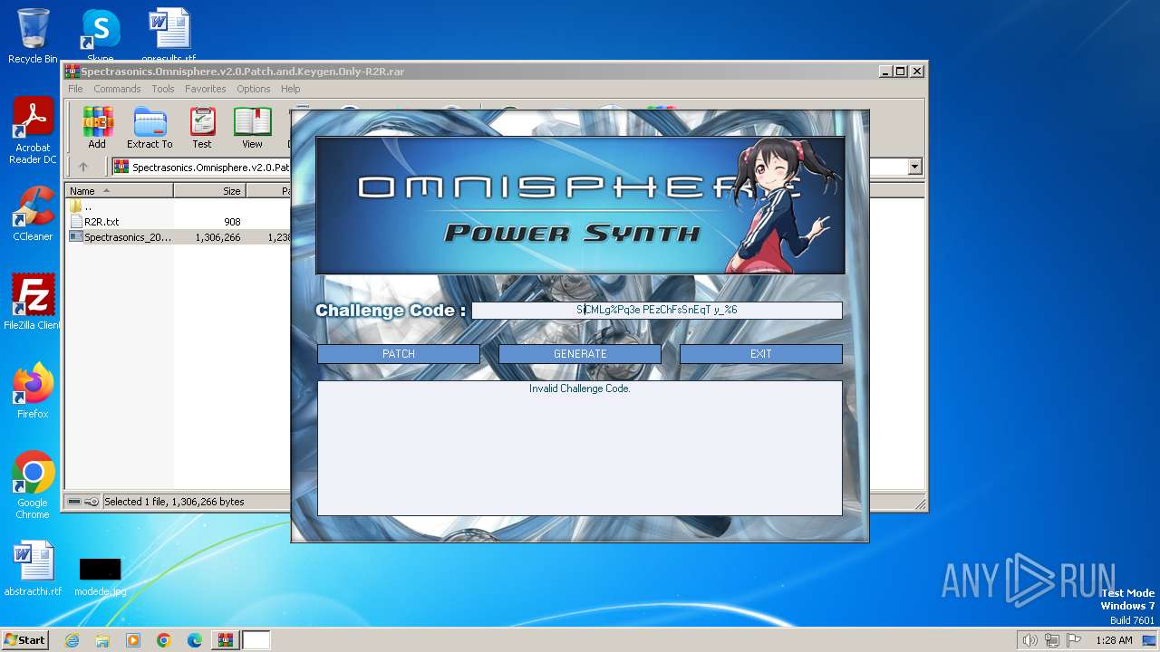The width and height of the screenshot is (1160, 652).
Task: Select the parent folder '..' row
Action: click(178, 206)
